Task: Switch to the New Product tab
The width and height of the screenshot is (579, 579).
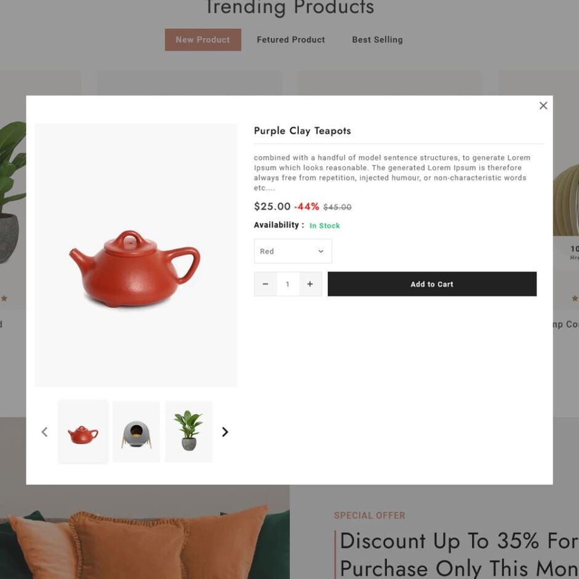Action: coord(203,39)
